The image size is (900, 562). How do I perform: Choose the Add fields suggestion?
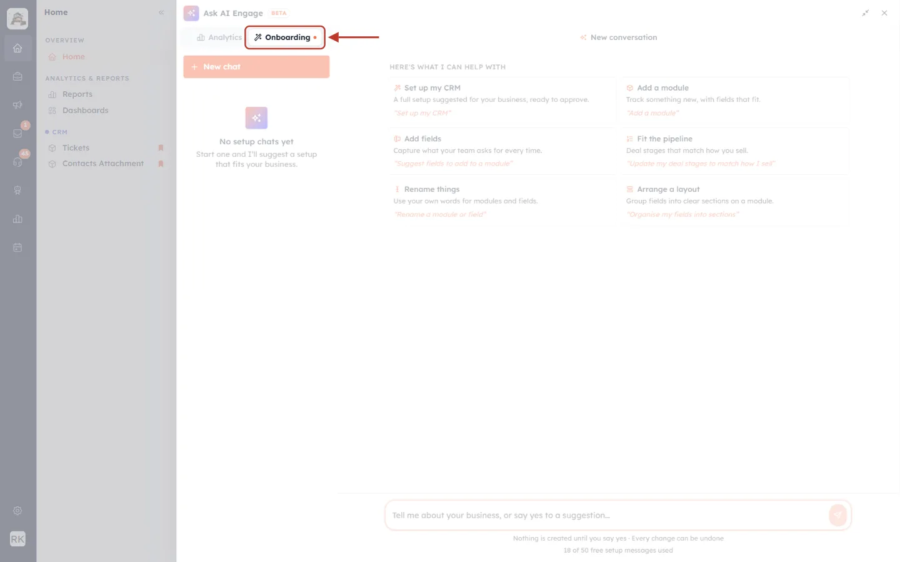502,151
